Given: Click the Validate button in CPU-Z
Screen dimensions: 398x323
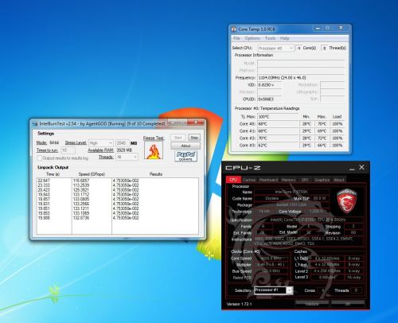Looking at the screenshot, I should pyautogui.click(x=312, y=304).
